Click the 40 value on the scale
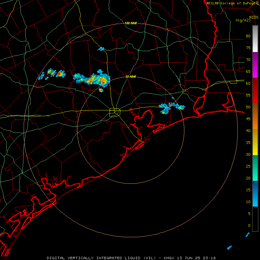The image size is (260, 260). [248, 131]
